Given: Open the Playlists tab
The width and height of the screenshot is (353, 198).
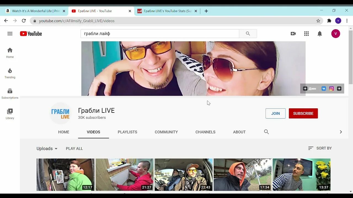Looking at the screenshot, I should click(127, 132).
